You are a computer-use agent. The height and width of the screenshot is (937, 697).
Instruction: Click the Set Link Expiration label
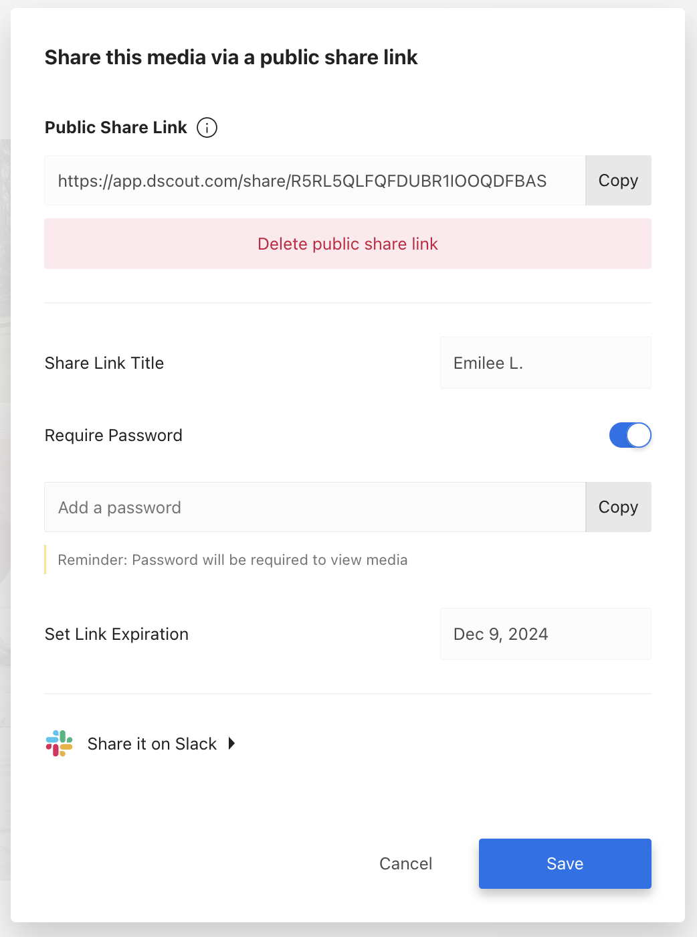click(116, 634)
